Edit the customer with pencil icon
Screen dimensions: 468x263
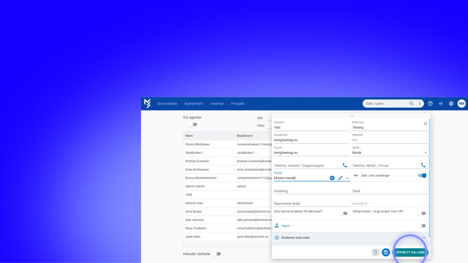click(x=340, y=178)
